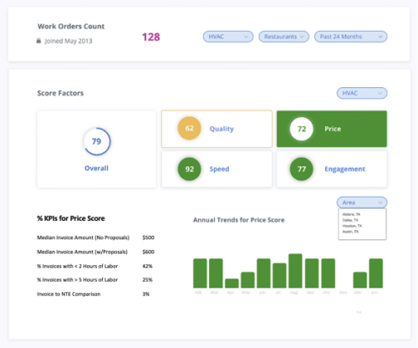
Task: Click the 72 Price score circle
Action: (302, 129)
